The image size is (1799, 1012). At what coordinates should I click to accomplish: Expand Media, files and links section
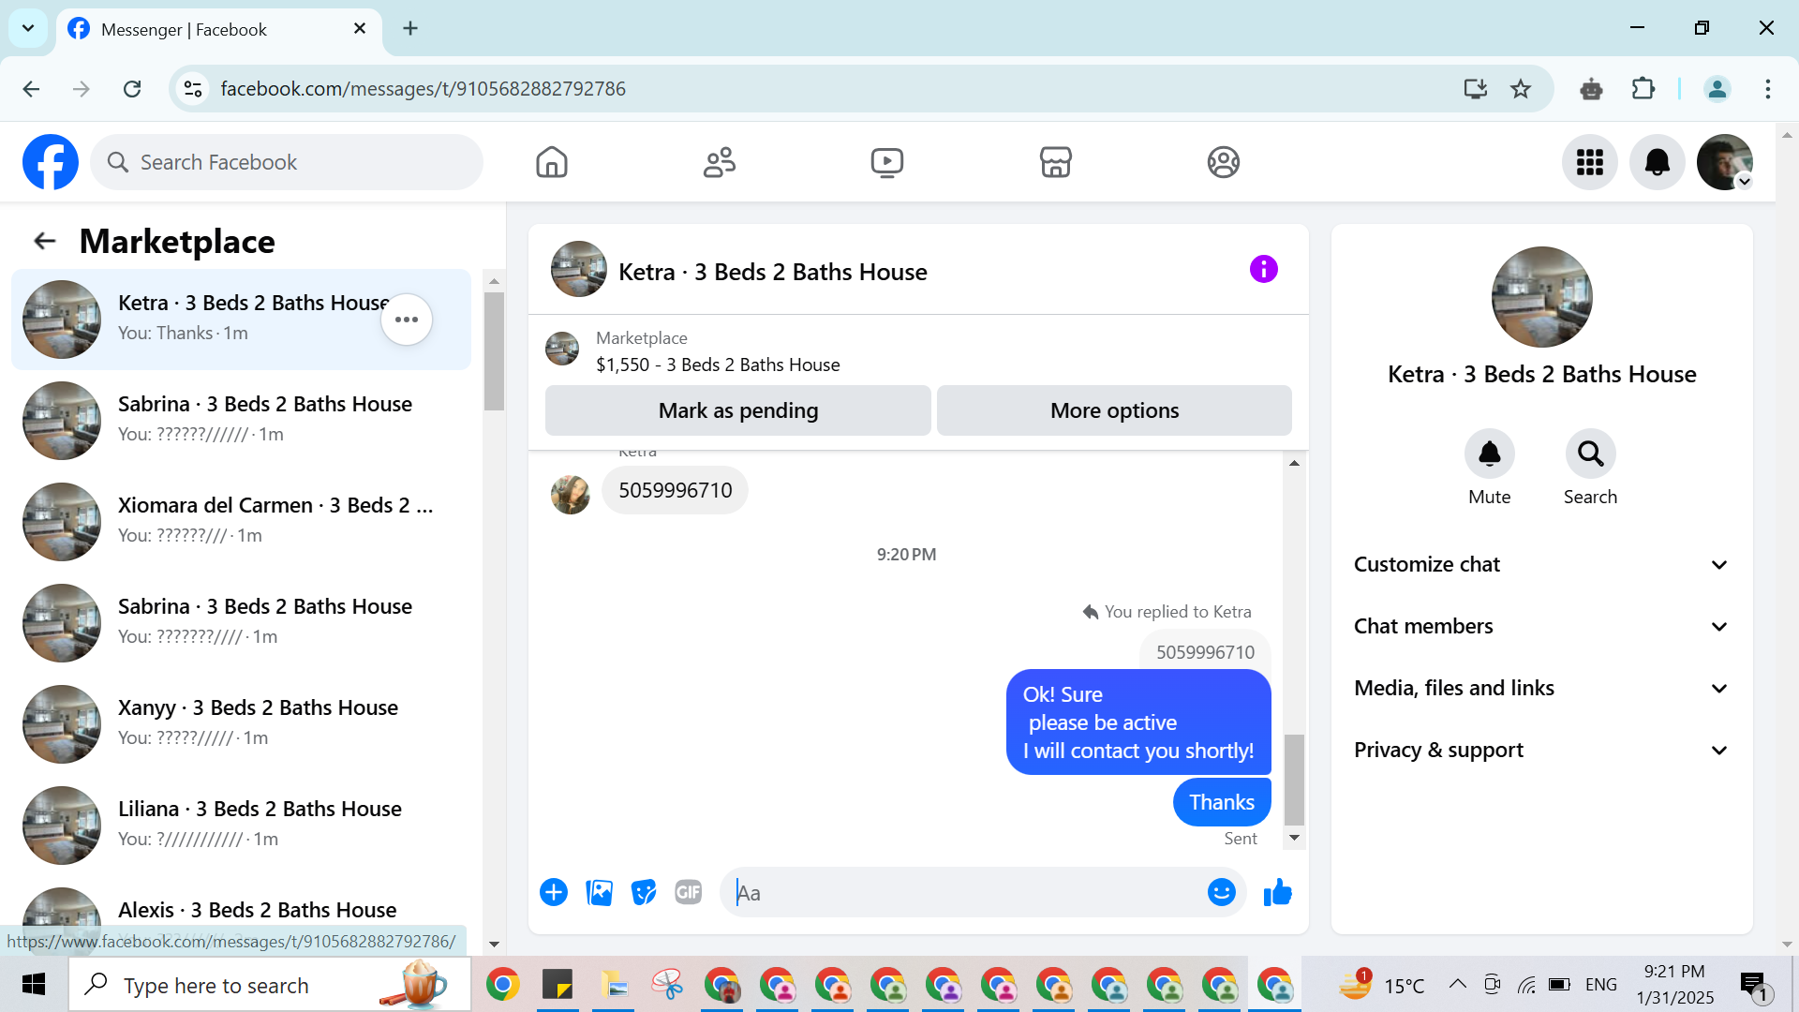1541,688
